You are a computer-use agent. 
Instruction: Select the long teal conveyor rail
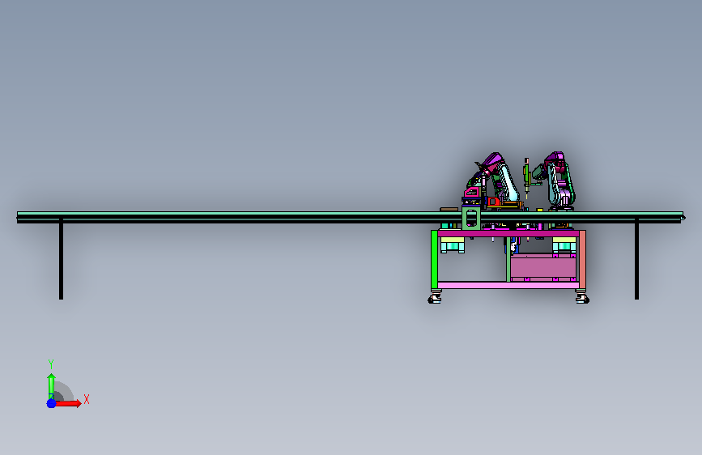pos(349,217)
